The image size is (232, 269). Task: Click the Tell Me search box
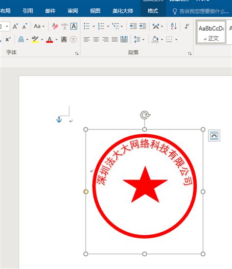point(201,11)
